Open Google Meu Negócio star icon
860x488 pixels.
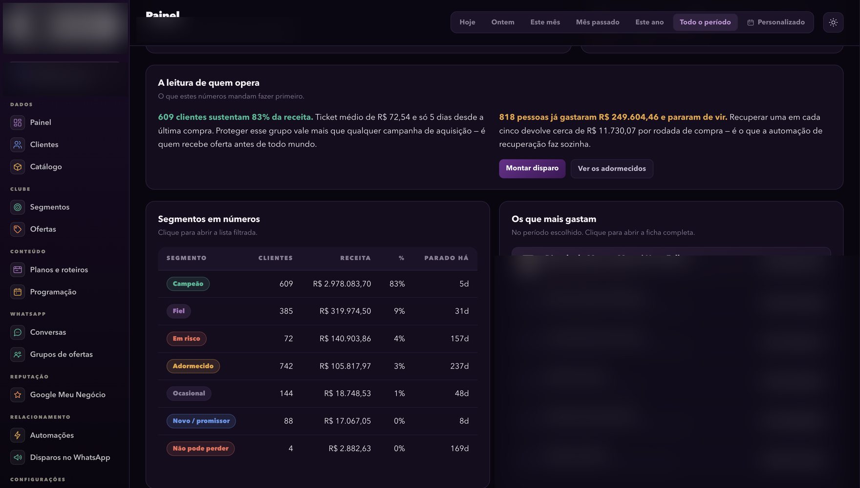pos(18,395)
